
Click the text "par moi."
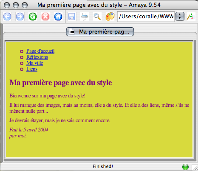coord(18,136)
